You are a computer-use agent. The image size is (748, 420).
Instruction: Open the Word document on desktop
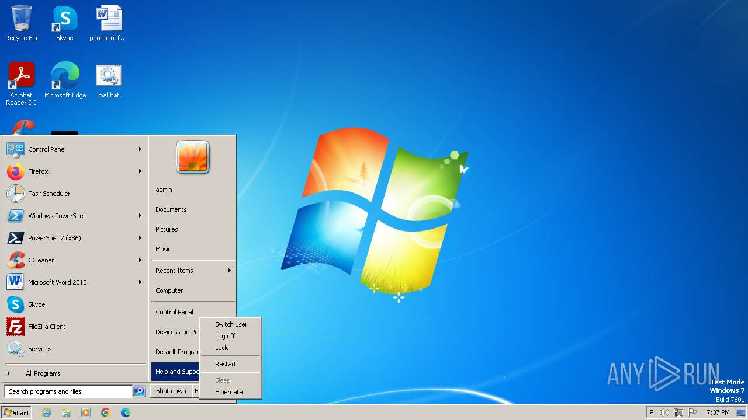108,23
